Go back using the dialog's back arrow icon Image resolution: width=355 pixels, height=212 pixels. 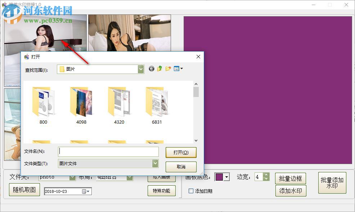tap(152, 69)
